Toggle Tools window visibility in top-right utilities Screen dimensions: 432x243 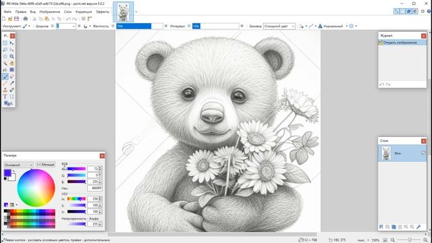tap(396, 11)
